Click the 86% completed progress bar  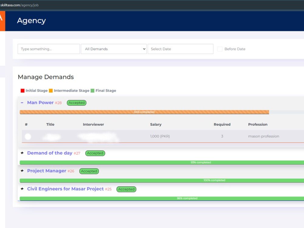[x=162, y=198]
